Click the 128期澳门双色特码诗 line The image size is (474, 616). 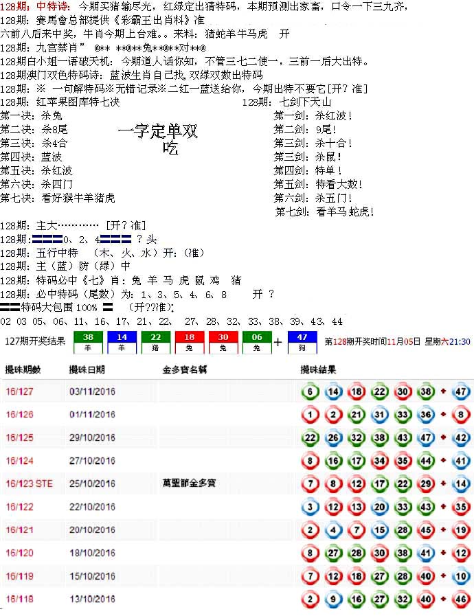pyautogui.click(x=131, y=75)
